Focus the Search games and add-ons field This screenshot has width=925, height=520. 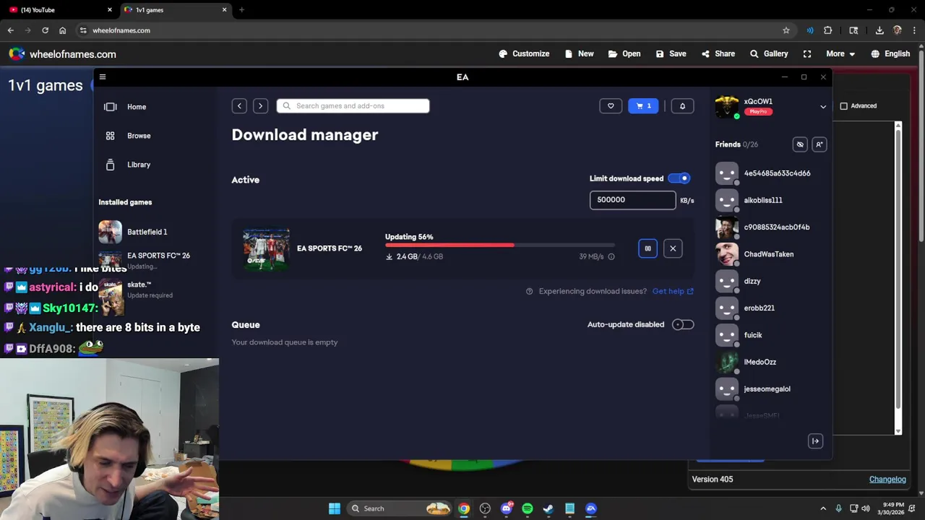click(x=353, y=106)
